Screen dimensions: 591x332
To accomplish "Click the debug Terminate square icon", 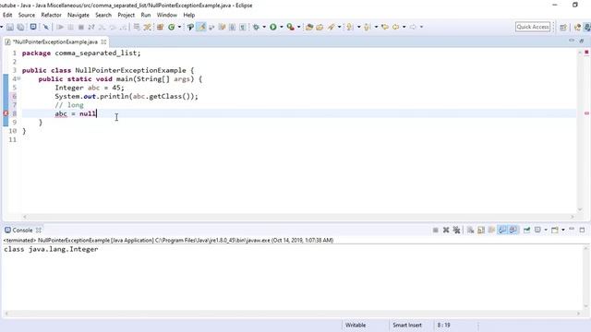I will point(80,27).
